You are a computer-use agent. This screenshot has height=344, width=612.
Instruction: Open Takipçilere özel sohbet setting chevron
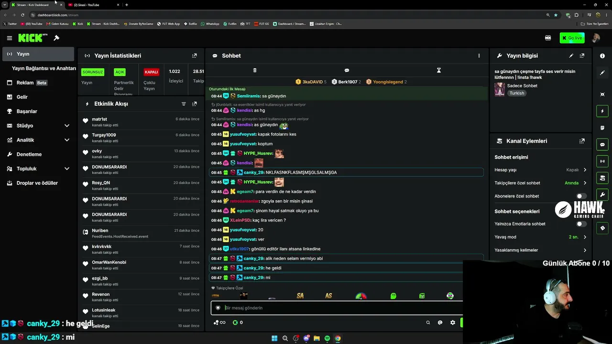pyautogui.click(x=585, y=183)
